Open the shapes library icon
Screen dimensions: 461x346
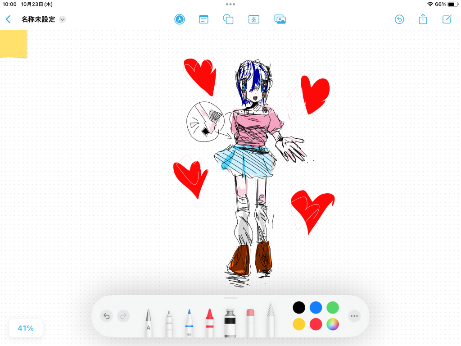[x=228, y=19]
